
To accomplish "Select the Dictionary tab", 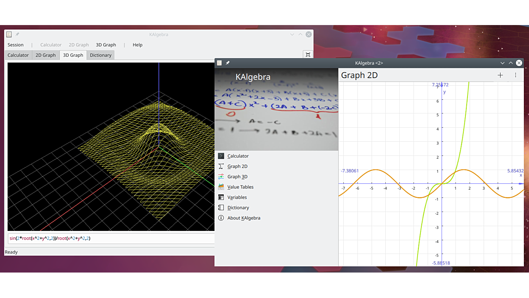I will coord(100,55).
